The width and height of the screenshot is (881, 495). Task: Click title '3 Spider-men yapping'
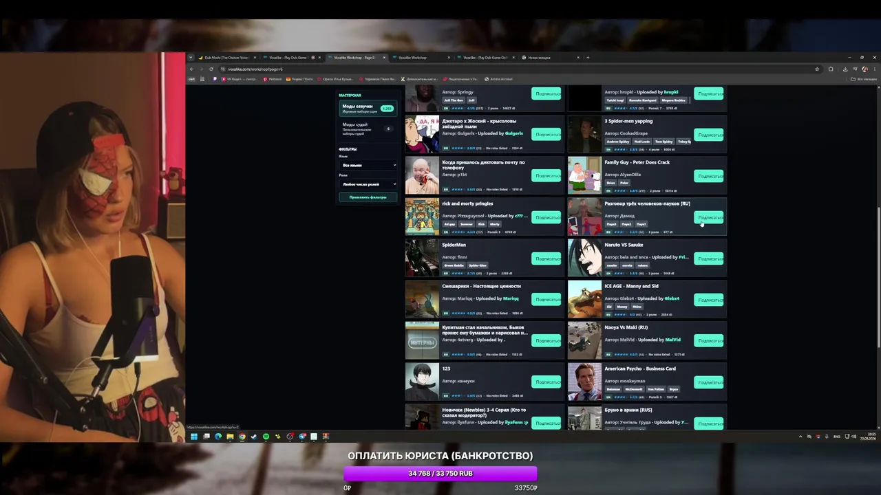pos(628,121)
